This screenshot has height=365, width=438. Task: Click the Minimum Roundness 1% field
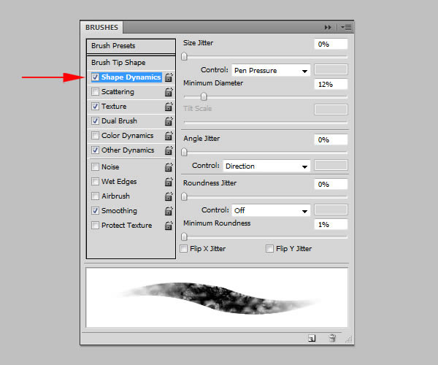(331, 225)
